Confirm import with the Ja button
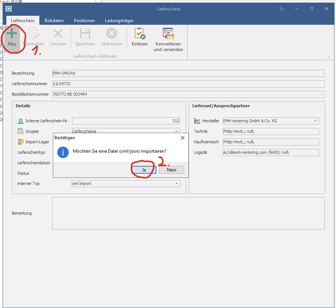Image resolution: width=336 pixels, height=308 pixels. (144, 170)
